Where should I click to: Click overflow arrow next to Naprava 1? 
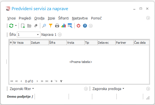click(x=60, y=35)
